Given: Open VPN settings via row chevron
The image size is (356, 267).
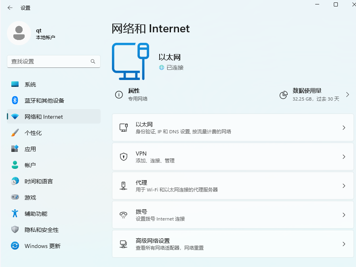Looking at the screenshot, I should tap(344, 157).
